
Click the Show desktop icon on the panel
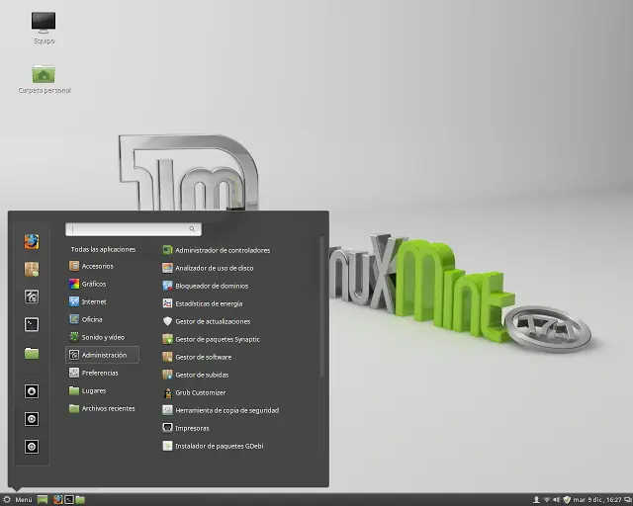43,499
